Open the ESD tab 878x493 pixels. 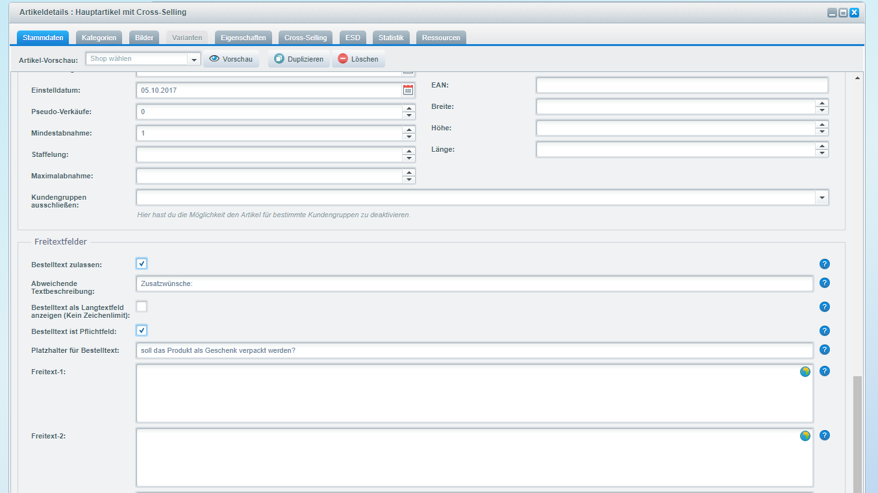(353, 38)
